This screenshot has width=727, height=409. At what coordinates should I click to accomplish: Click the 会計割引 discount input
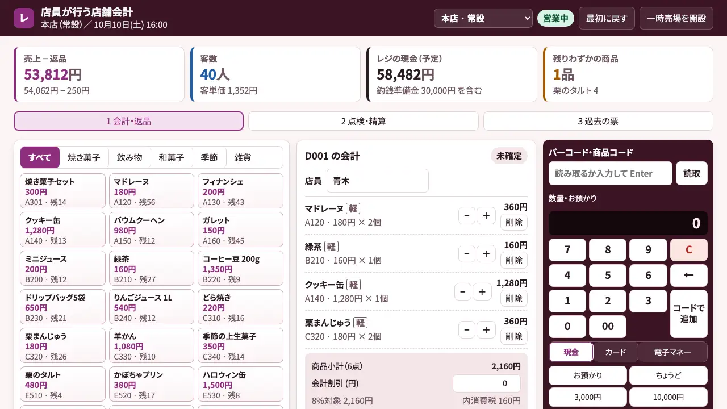[487, 383]
